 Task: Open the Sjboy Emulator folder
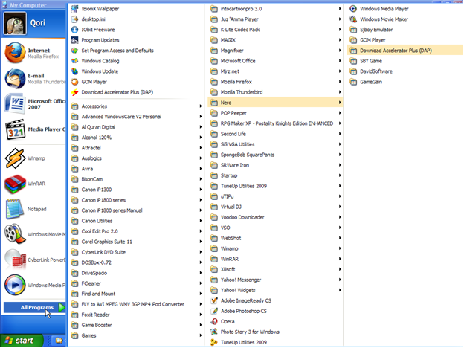click(x=405, y=30)
